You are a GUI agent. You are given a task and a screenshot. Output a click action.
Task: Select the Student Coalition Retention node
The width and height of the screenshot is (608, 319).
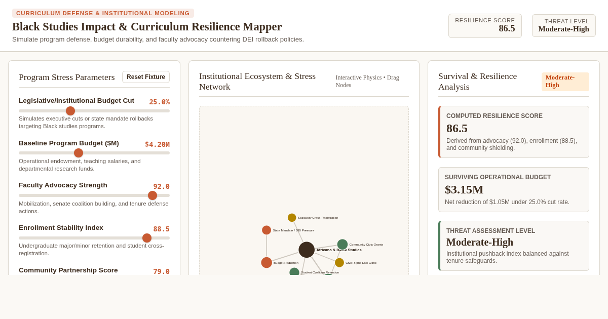(294, 272)
